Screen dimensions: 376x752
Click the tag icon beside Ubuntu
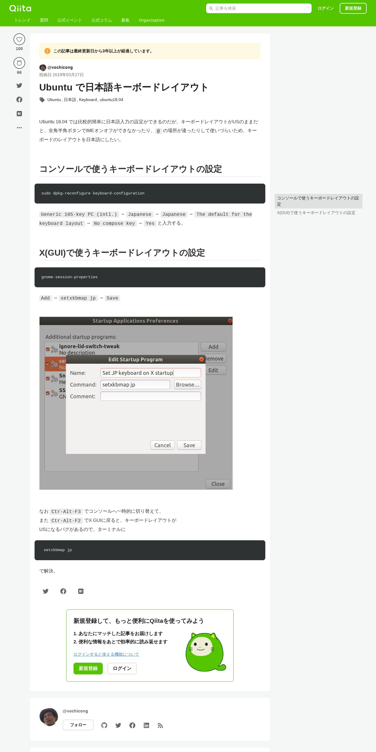(42, 100)
